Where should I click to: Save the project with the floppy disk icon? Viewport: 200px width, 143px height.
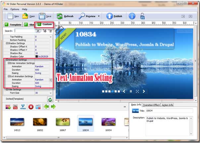tap(42, 16)
